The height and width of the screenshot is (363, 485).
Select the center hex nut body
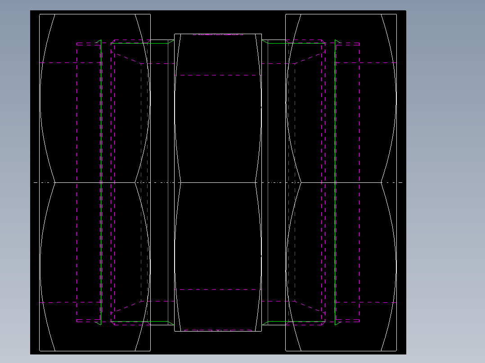coord(218,182)
